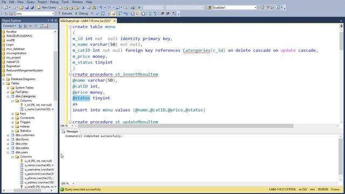The height and width of the screenshot is (194, 345).
Task: Toggle Include Actual Execution Plan
Action: pos(120,13)
